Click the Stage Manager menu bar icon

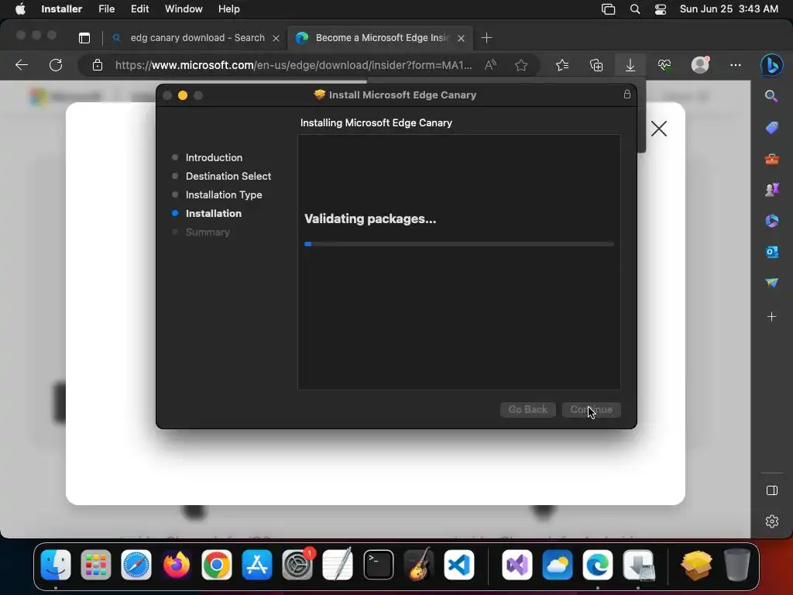pos(608,9)
